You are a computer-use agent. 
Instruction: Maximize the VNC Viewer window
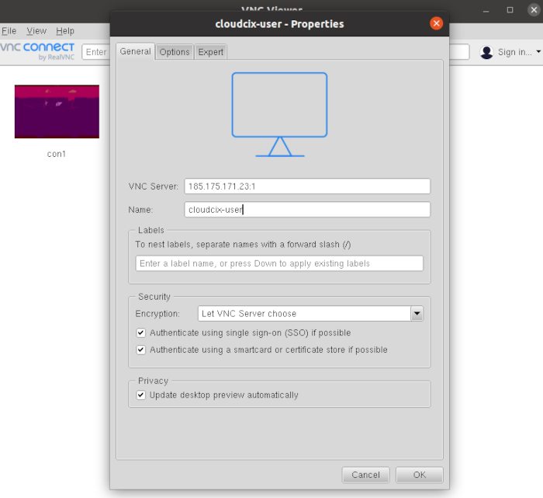point(510,10)
